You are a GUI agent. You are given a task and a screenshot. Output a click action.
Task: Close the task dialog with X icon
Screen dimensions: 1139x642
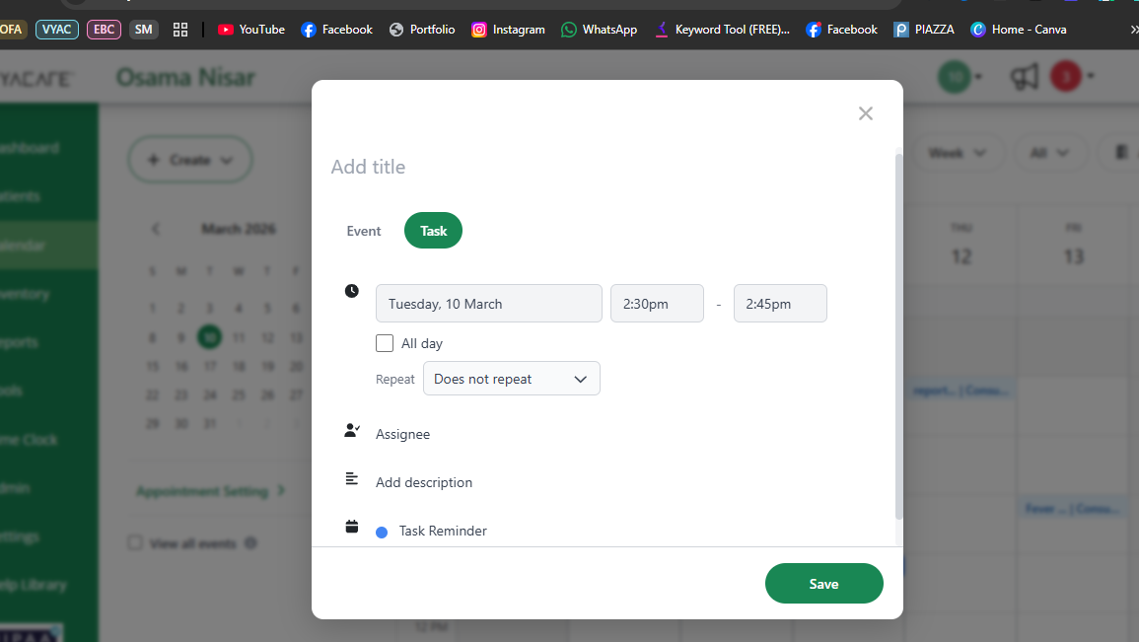[866, 113]
